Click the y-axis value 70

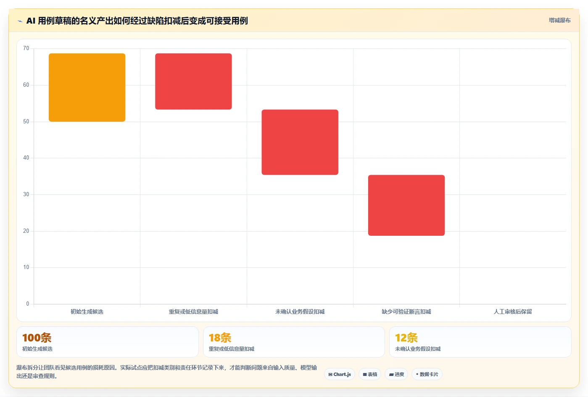[26, 48]
